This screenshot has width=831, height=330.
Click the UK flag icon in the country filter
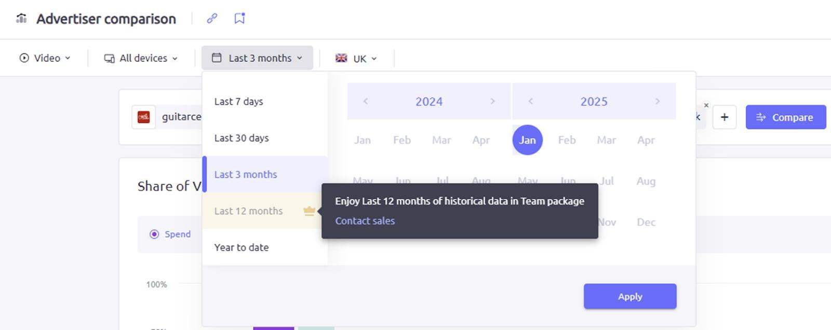click(341, 58)
